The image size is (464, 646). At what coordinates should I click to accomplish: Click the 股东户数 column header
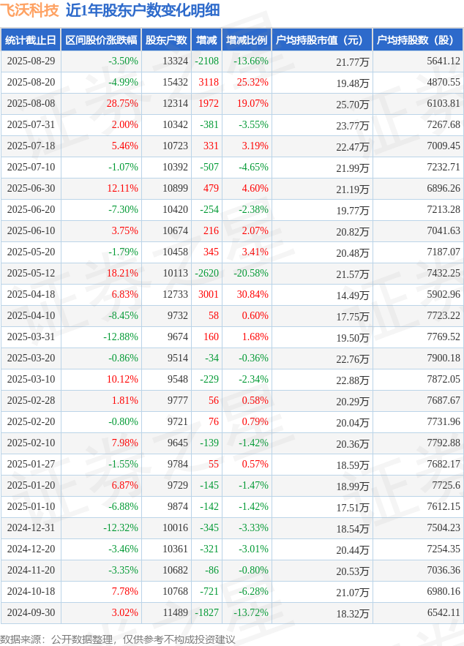(166, 40)
